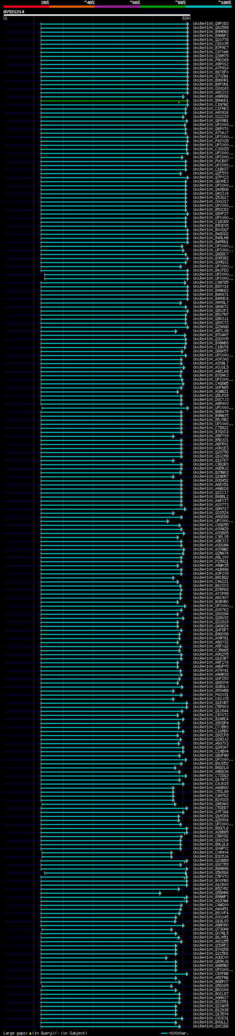Select the UniRef100_A7SAJ7 label
This screenshot has width=235, height=1036.
pyautogui.click(x=210, y=133)
